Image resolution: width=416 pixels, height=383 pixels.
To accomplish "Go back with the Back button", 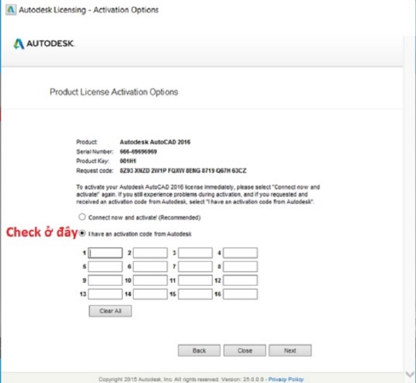I will pos(199,350).
